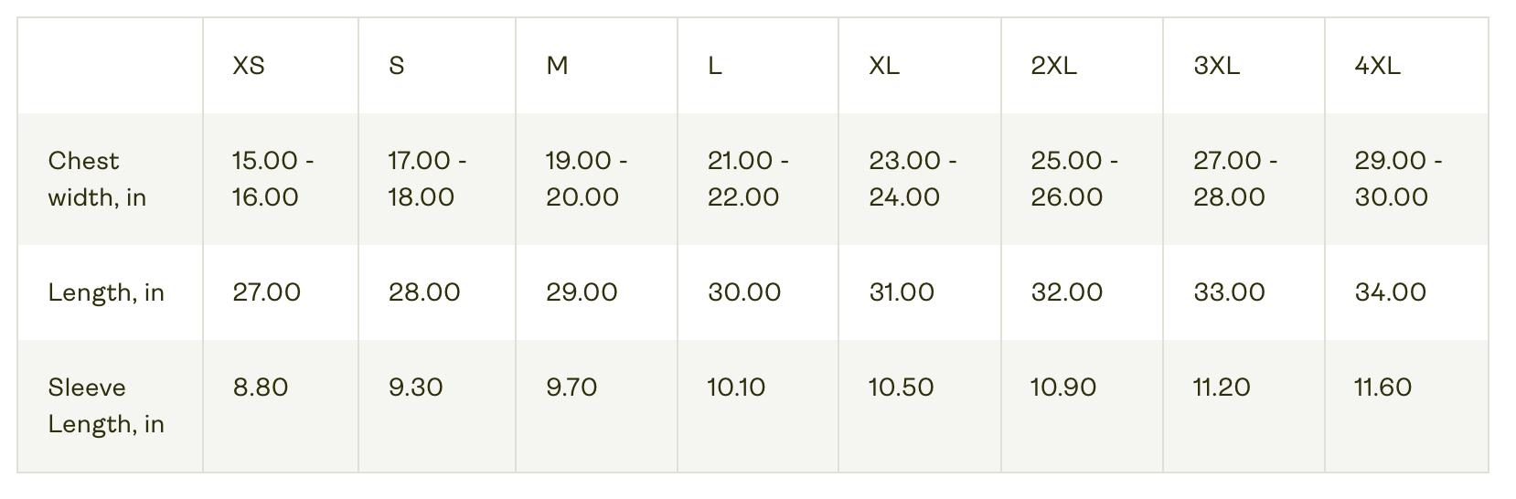
Task: Select the L size header cell
Action: tap(715, 66)
